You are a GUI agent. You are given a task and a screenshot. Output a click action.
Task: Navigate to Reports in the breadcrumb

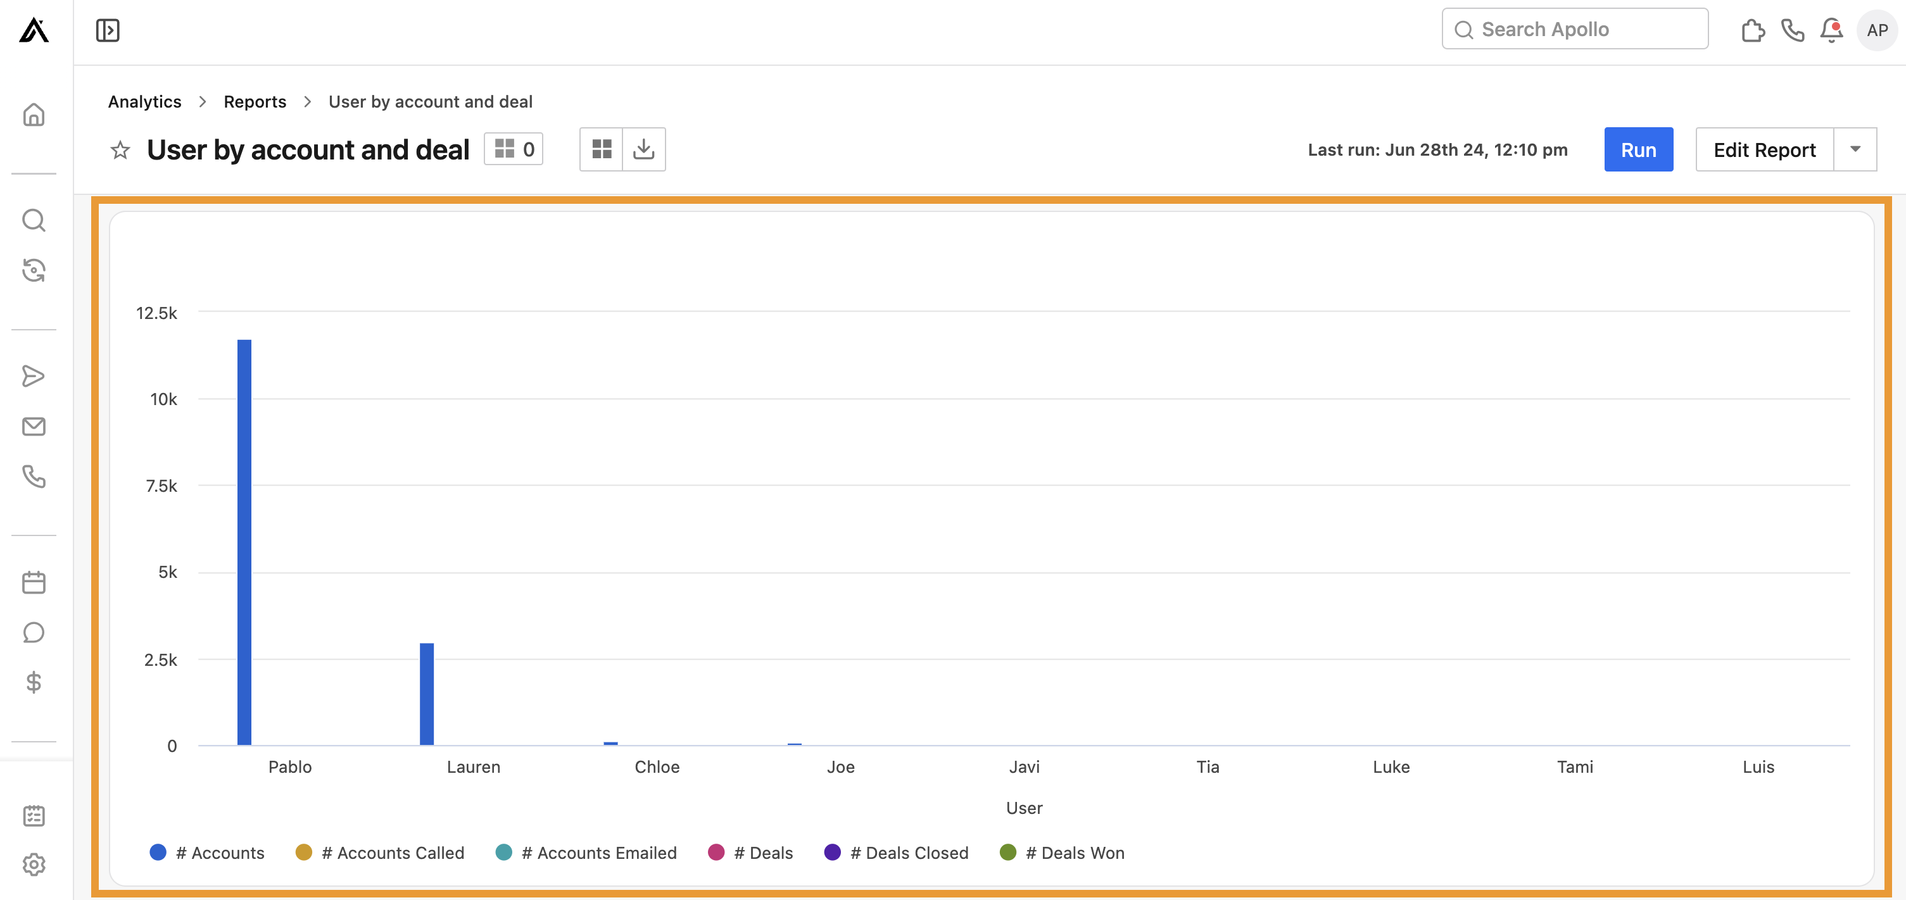(x=255, y=101)
